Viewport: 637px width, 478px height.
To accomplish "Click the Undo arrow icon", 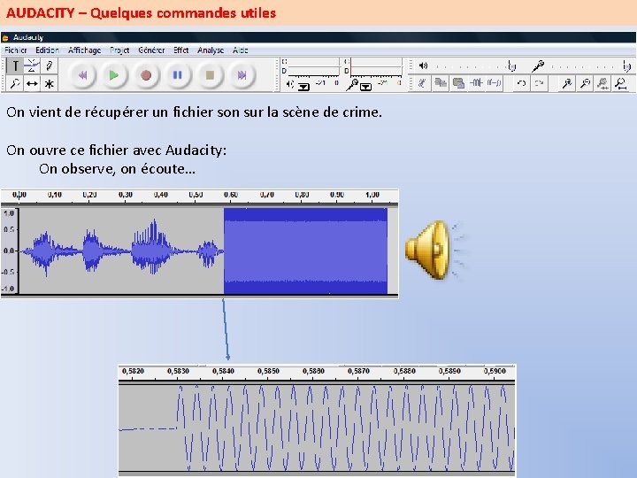I will point(522,83).
